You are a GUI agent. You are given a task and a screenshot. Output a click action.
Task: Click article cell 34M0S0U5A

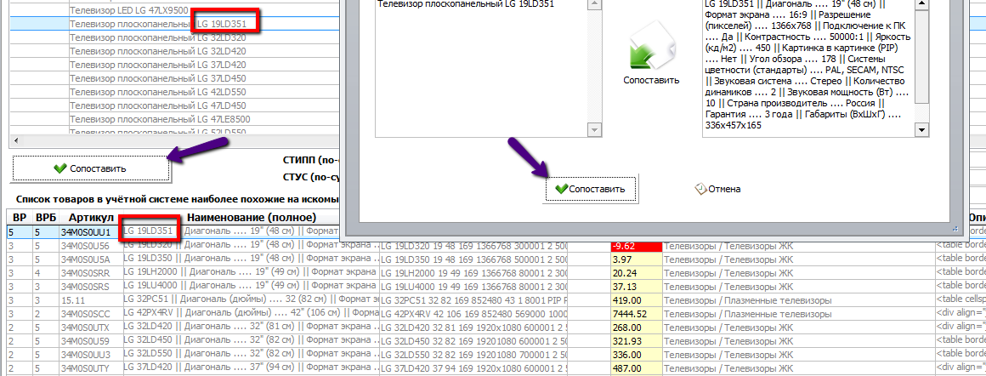91,259
